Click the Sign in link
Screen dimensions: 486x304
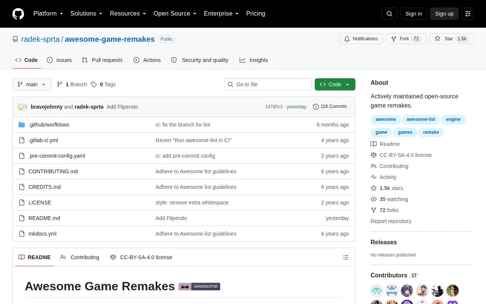[413, 14]
